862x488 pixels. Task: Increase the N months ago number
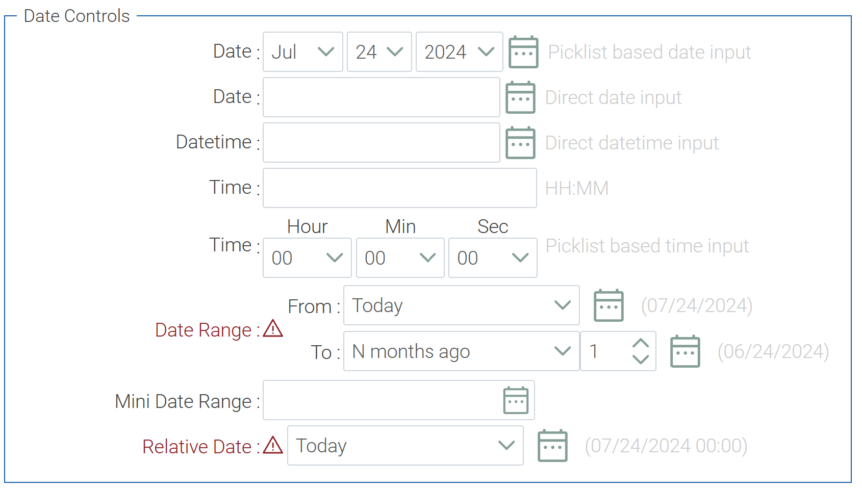641,344
